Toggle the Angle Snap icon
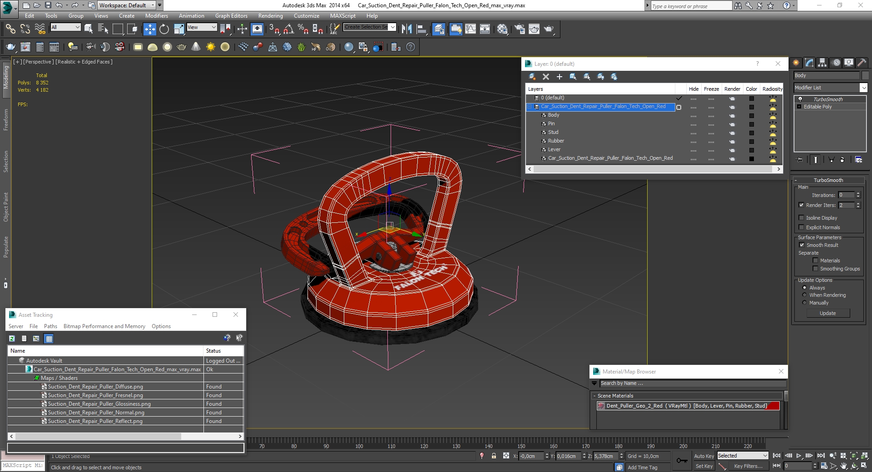The width and height of the screenshot is (872, 472). pos(288,29)
